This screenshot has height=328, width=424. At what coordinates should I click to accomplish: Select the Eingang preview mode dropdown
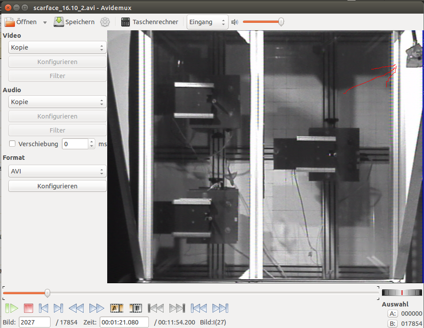[207, 22]
